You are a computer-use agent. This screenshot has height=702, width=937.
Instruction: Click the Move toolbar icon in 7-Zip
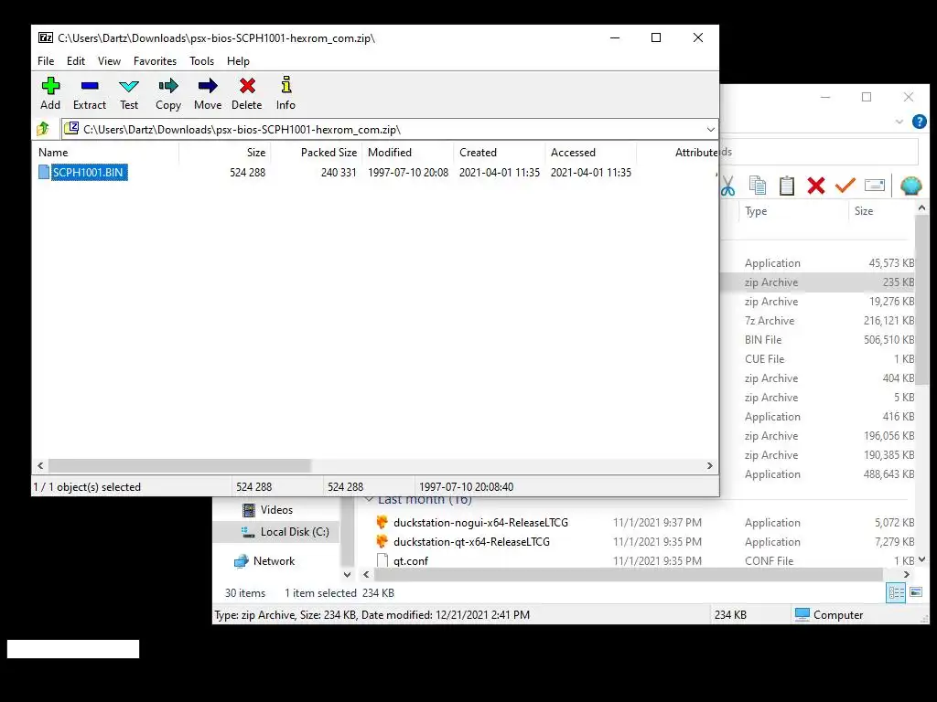[208, 93]
